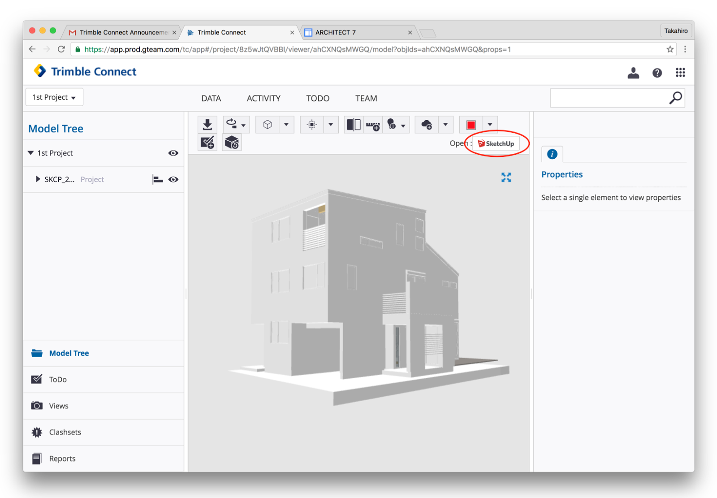The width and height of the screenshot is (717, 498).
Task: Close the ARCHITECT 7 browser tab
Action: coord(410,32)
